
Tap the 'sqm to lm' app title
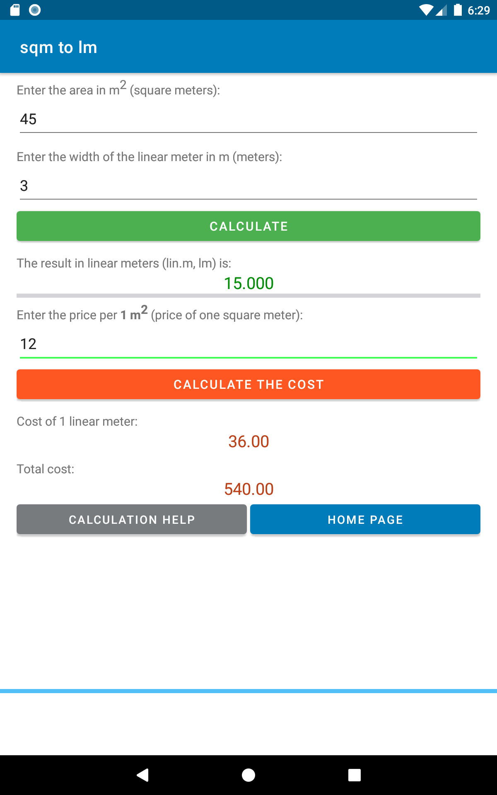click(x=59, y=48)
